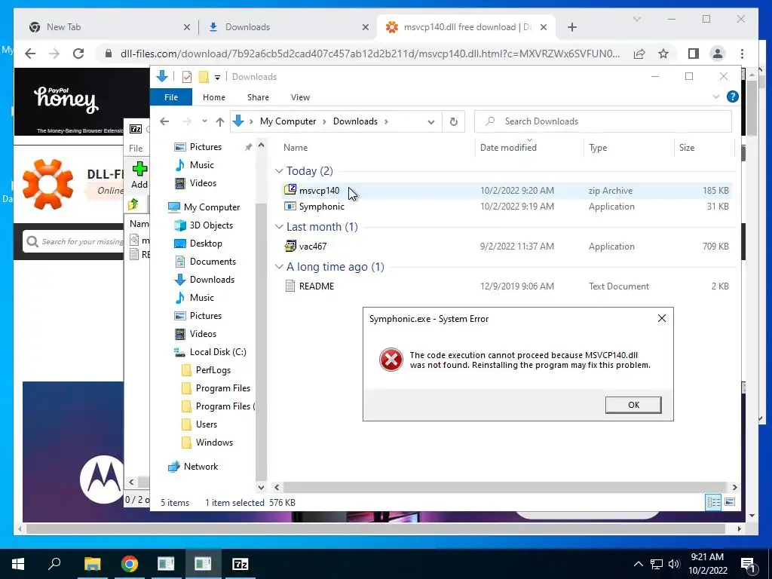The width and height of the screenshot is (772, 579).
Task: Go back in Chrome
Action: [30, 54]
